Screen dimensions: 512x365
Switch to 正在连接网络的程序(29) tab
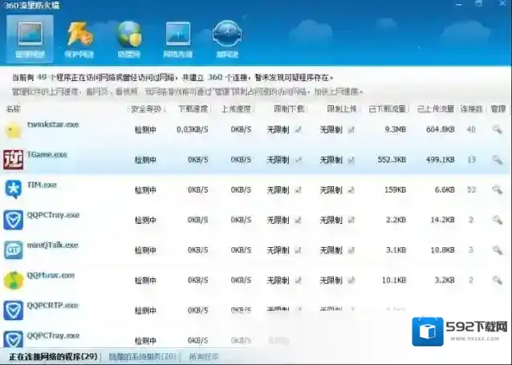(53, 356)
